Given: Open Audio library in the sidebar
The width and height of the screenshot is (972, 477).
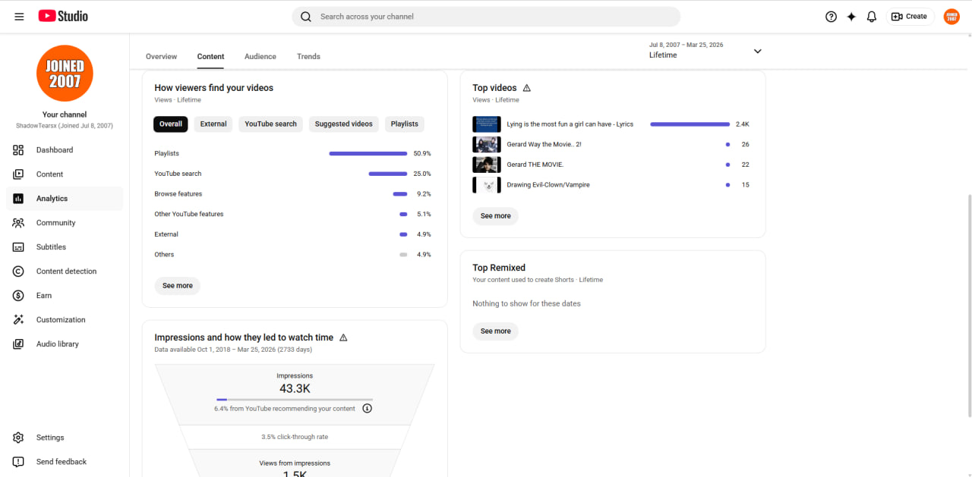Looking at the screenshot, I should click(65, 344).
